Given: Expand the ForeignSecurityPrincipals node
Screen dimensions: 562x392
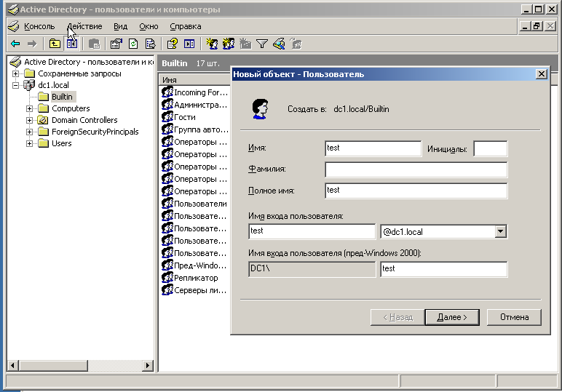Looking at the screenshot, I should (x=29, y=132).
